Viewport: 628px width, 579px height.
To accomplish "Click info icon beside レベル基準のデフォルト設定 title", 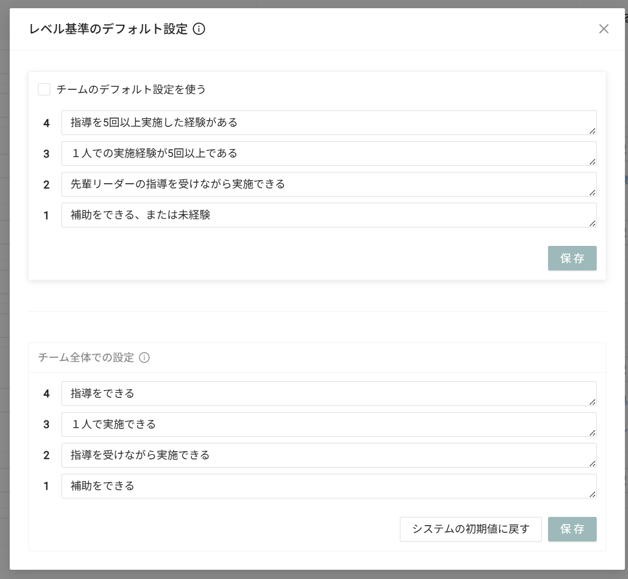I will tap(199, 29).
